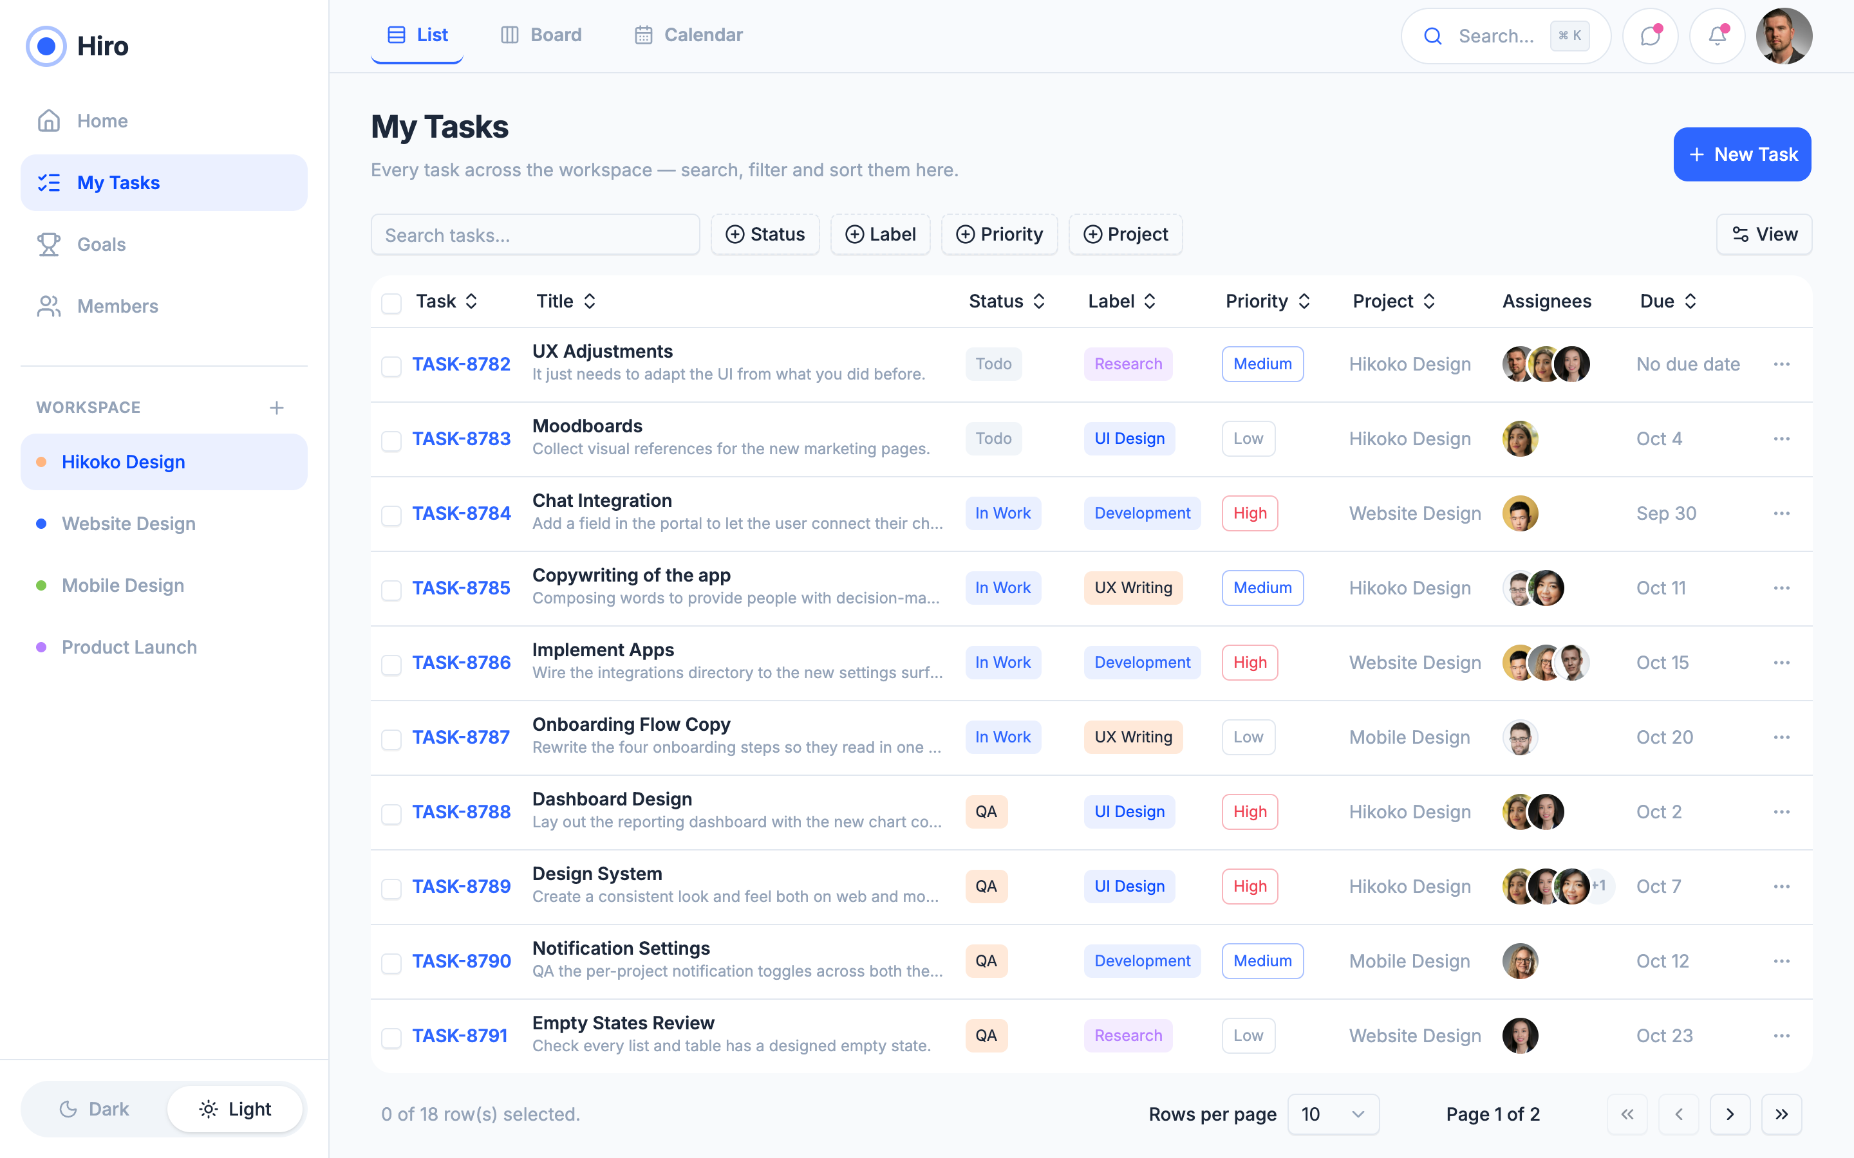
Task: Jump to the last page arrow
Action: click(1781, 1114)
